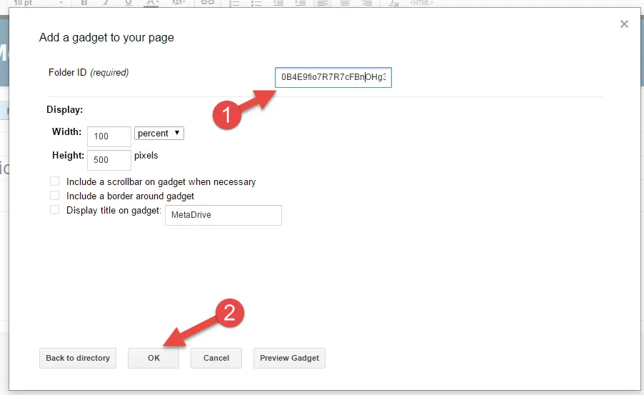The image size is (644, 395).
Task: Open text color picker in toolbar
Action: point(151,3)
